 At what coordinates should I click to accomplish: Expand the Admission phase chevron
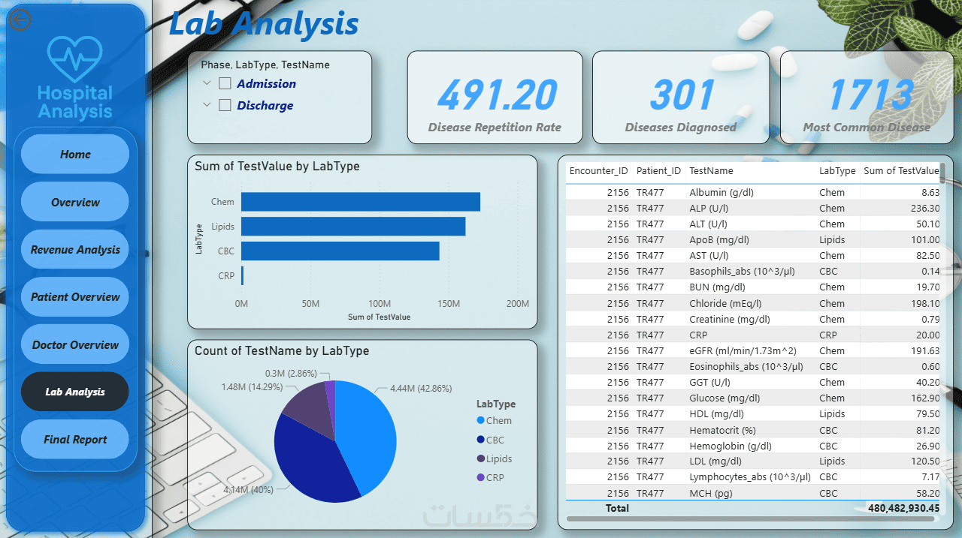[x=207, y=83]
